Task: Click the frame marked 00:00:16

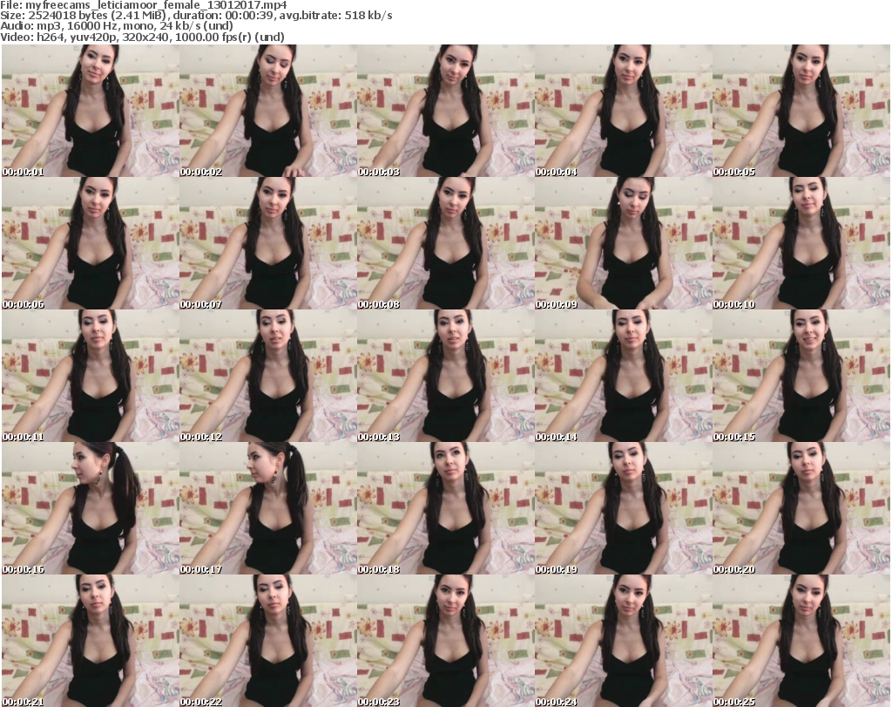Action: (x=91, y=508)
